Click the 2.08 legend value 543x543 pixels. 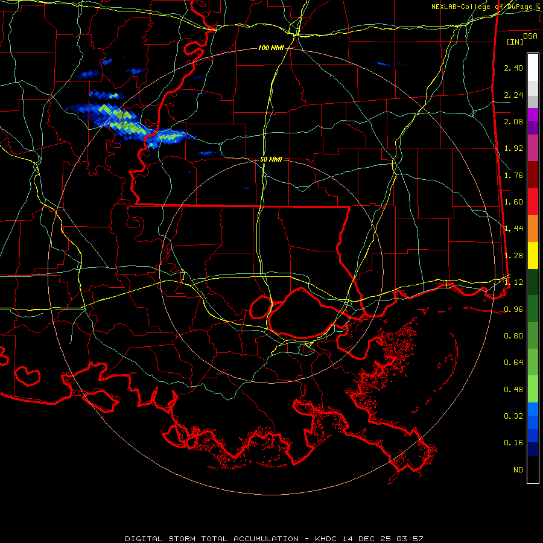tap(513, 121)
